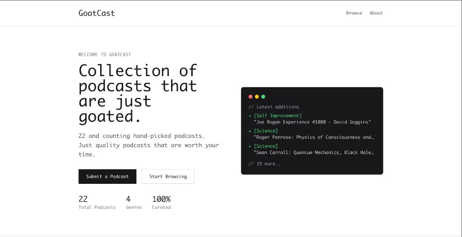This screenshot has width=462, height=237.
Task: Click the 22 Total Podcasts stat
Action: pos(97,202)
